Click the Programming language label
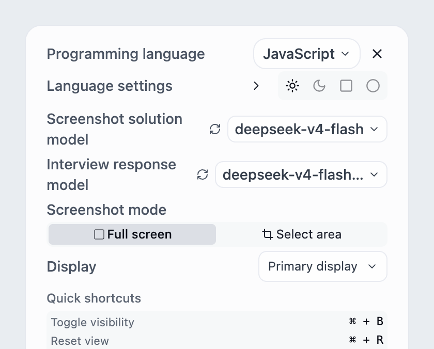 [126, 54]
